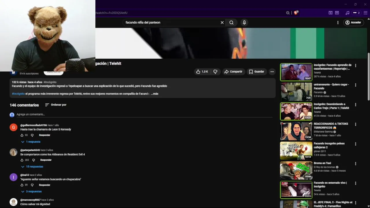Click 'ElMariana Gaming' channel name
370x208 pixels.
pyautogui.click(x=323, y=132)
